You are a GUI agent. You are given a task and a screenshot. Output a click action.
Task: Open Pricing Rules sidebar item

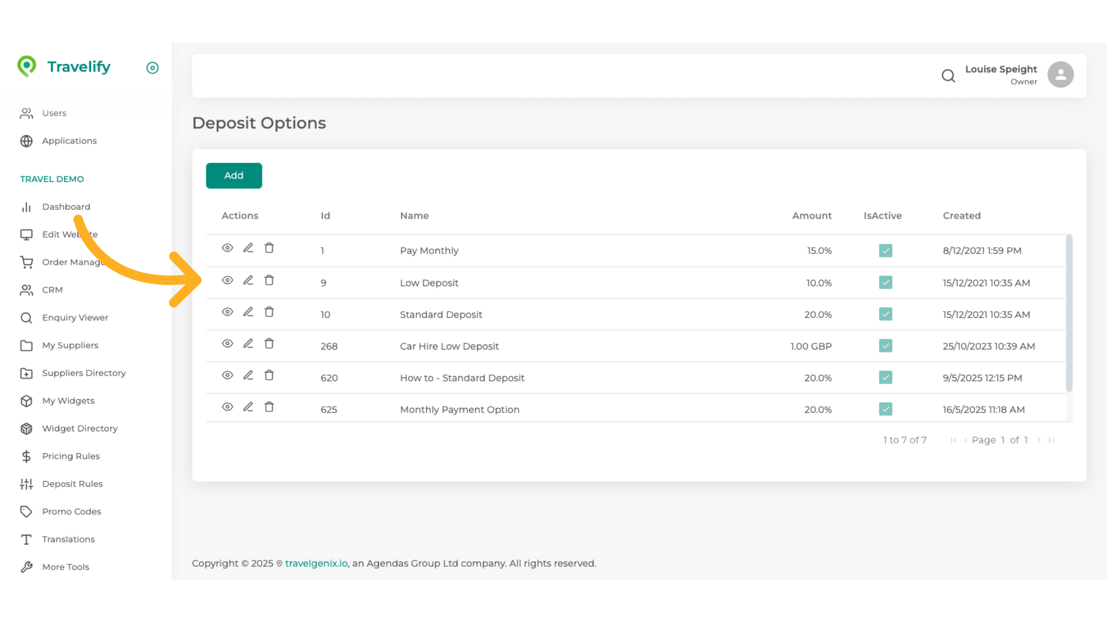click(71, 456)
